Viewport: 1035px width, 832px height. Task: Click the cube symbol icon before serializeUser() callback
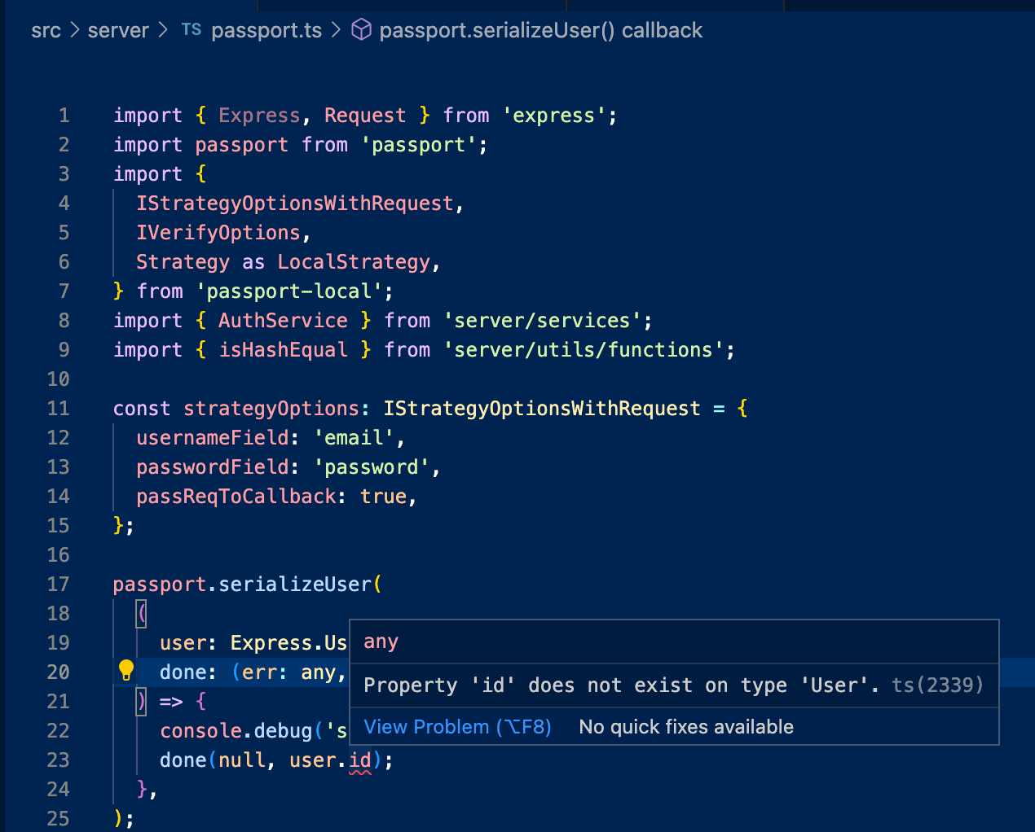[361, 29]
